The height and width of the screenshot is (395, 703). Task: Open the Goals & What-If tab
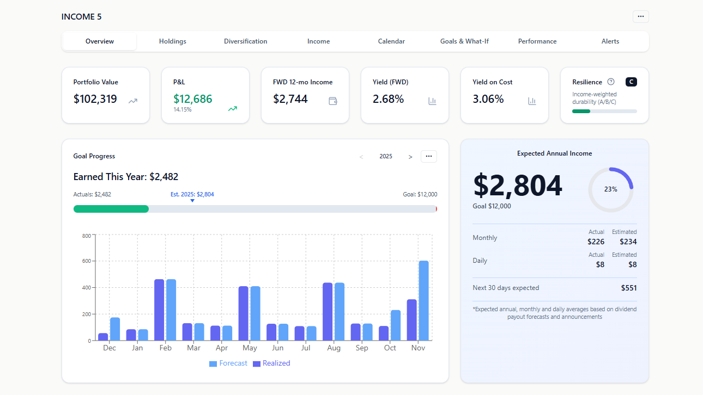coord(464,41)
